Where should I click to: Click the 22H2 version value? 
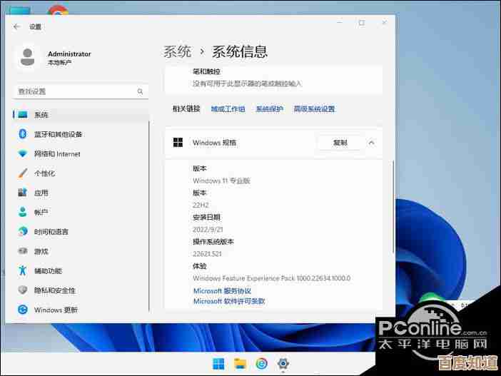(x=201, y=205)
